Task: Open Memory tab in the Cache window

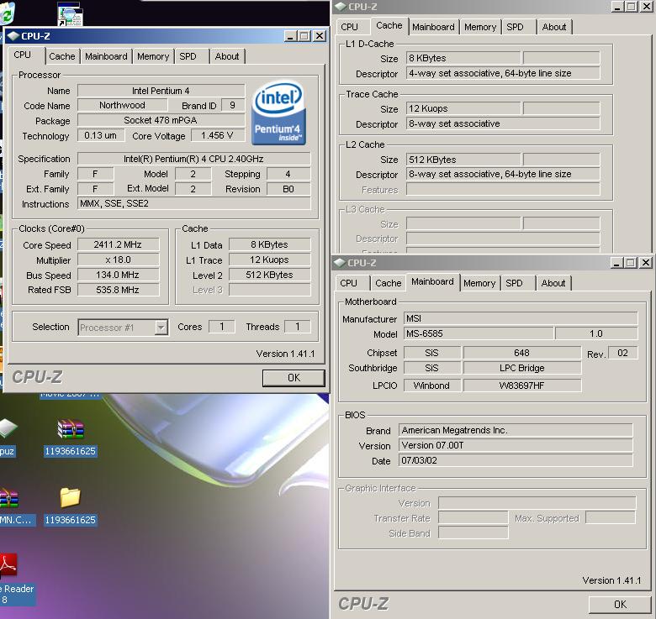Action: [480, 27]
